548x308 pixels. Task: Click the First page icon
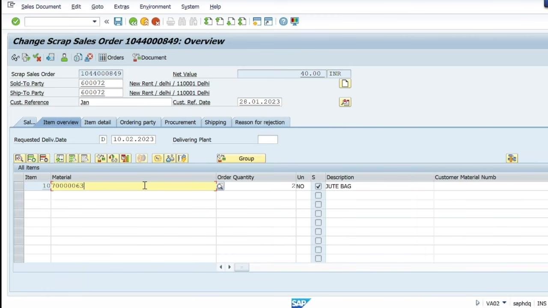[208, 21]
